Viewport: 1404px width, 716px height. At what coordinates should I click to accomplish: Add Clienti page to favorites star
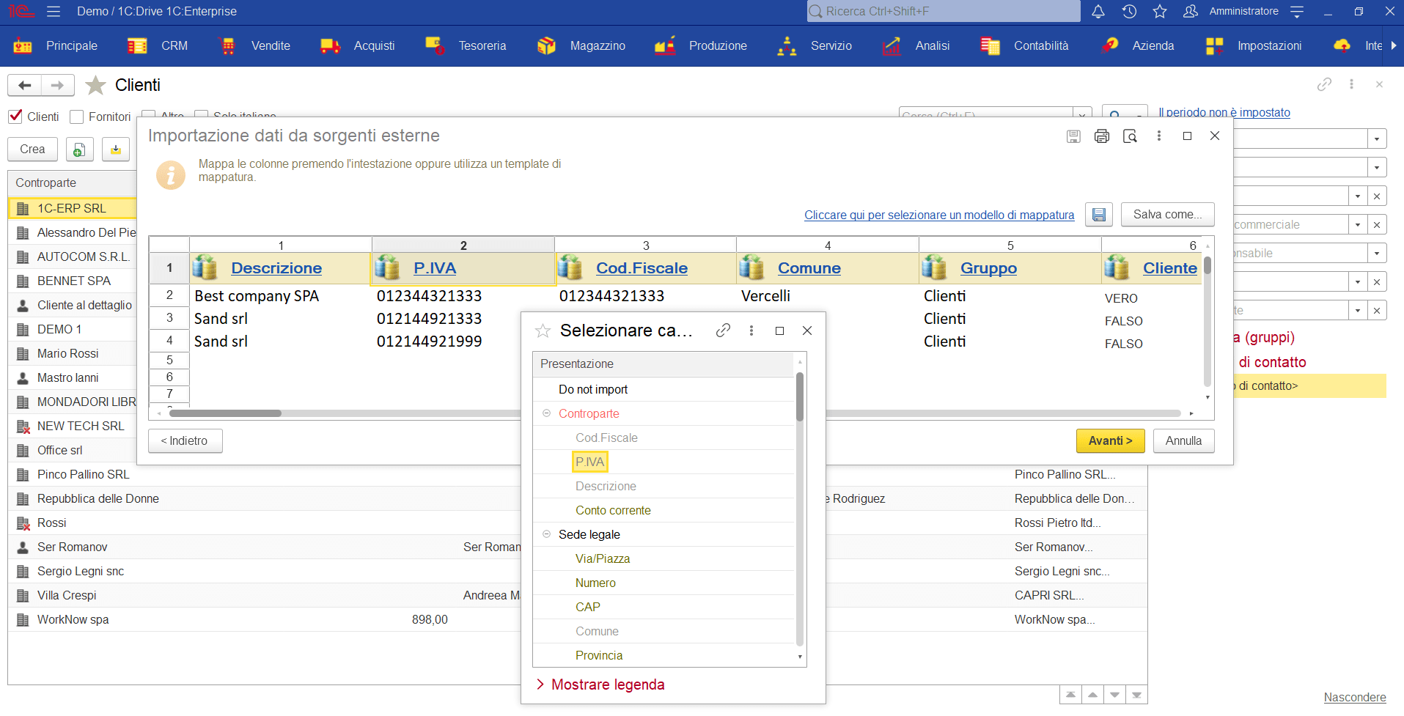(95, 85)
